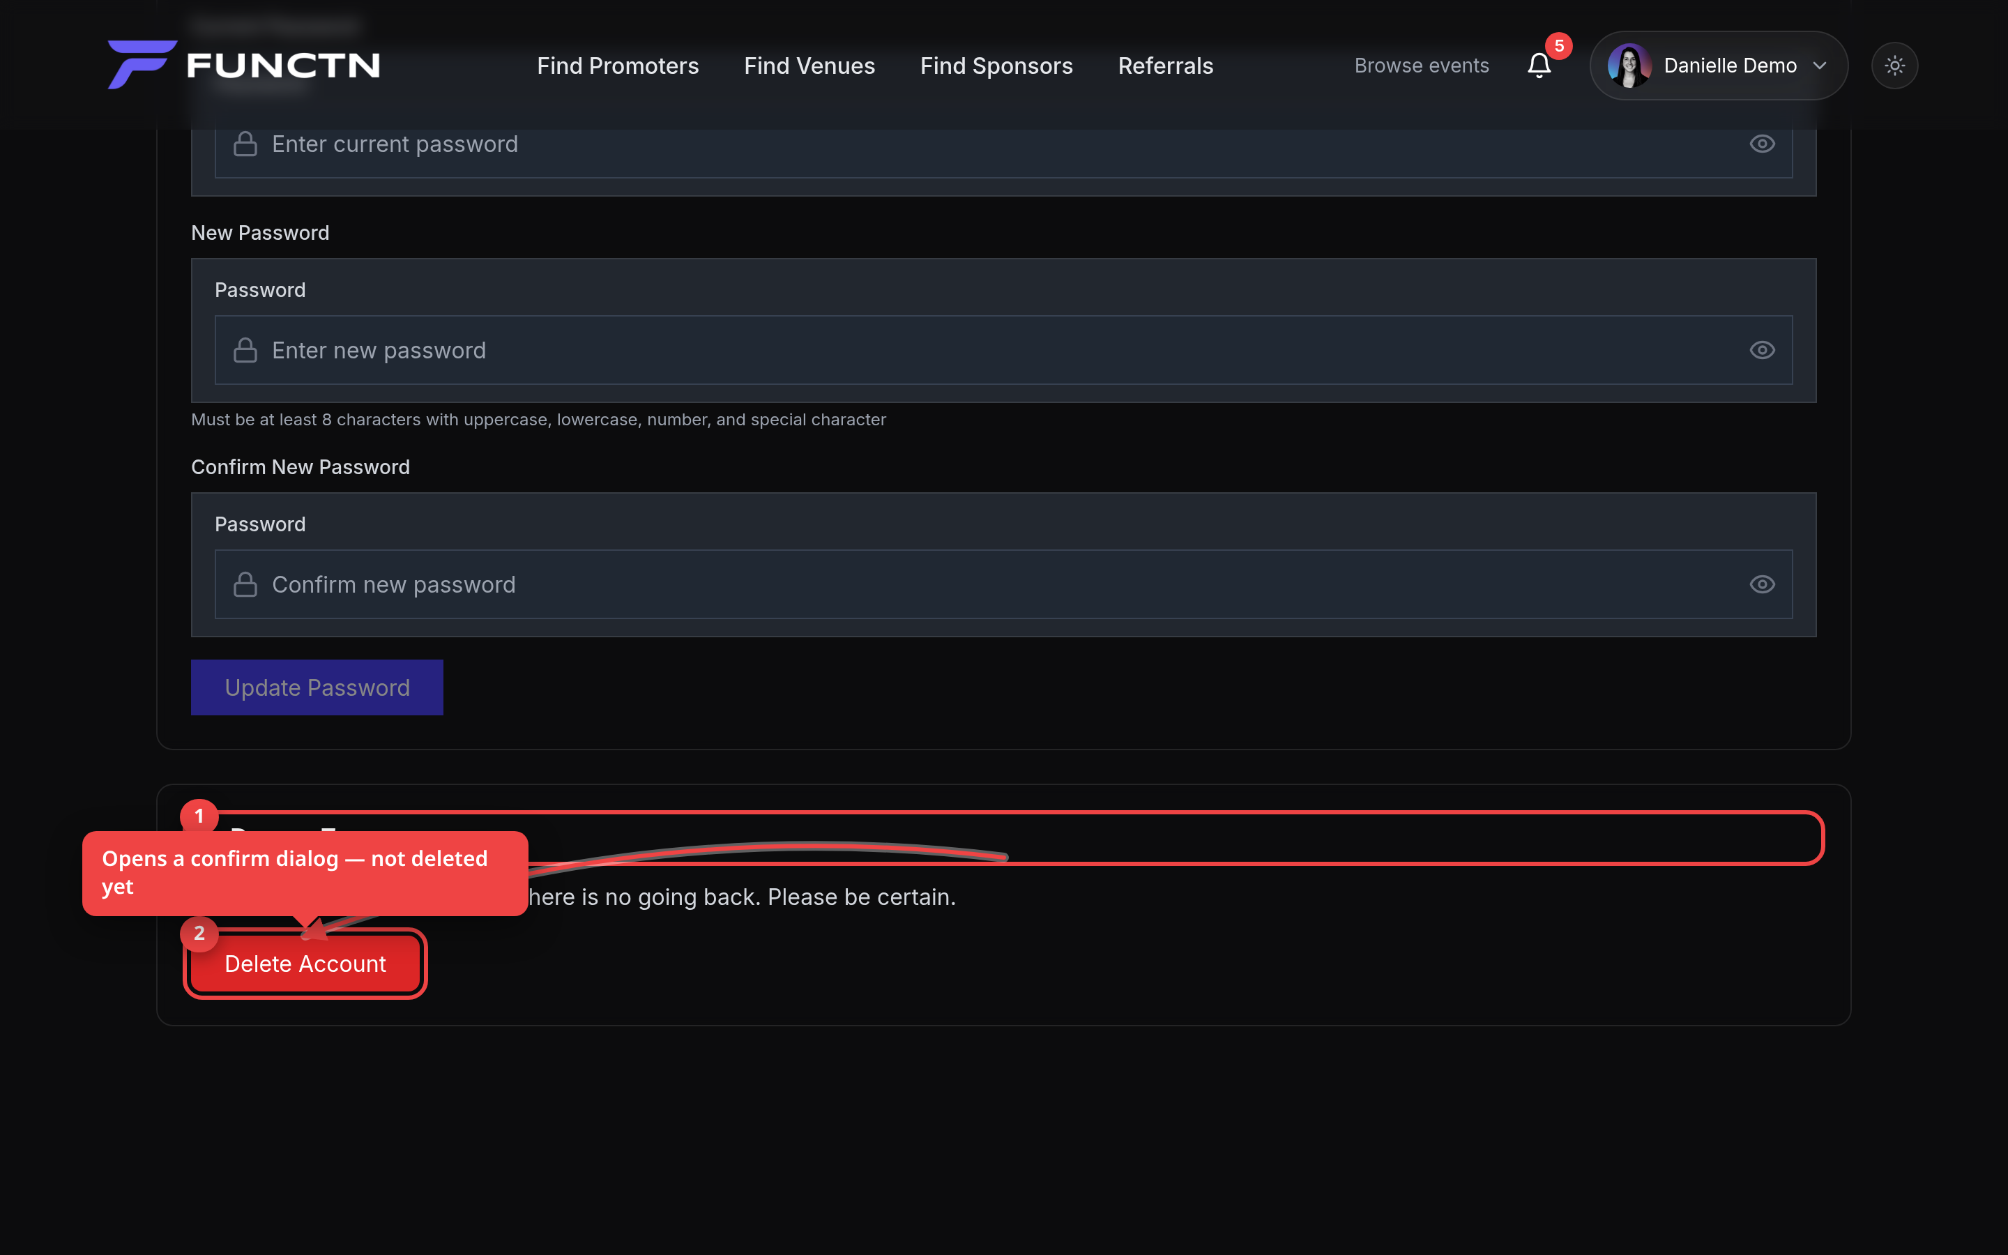Click the lock icon beside Enter new password
Viewport: 2008px width, 1255px height.
(x=245, y=350)
